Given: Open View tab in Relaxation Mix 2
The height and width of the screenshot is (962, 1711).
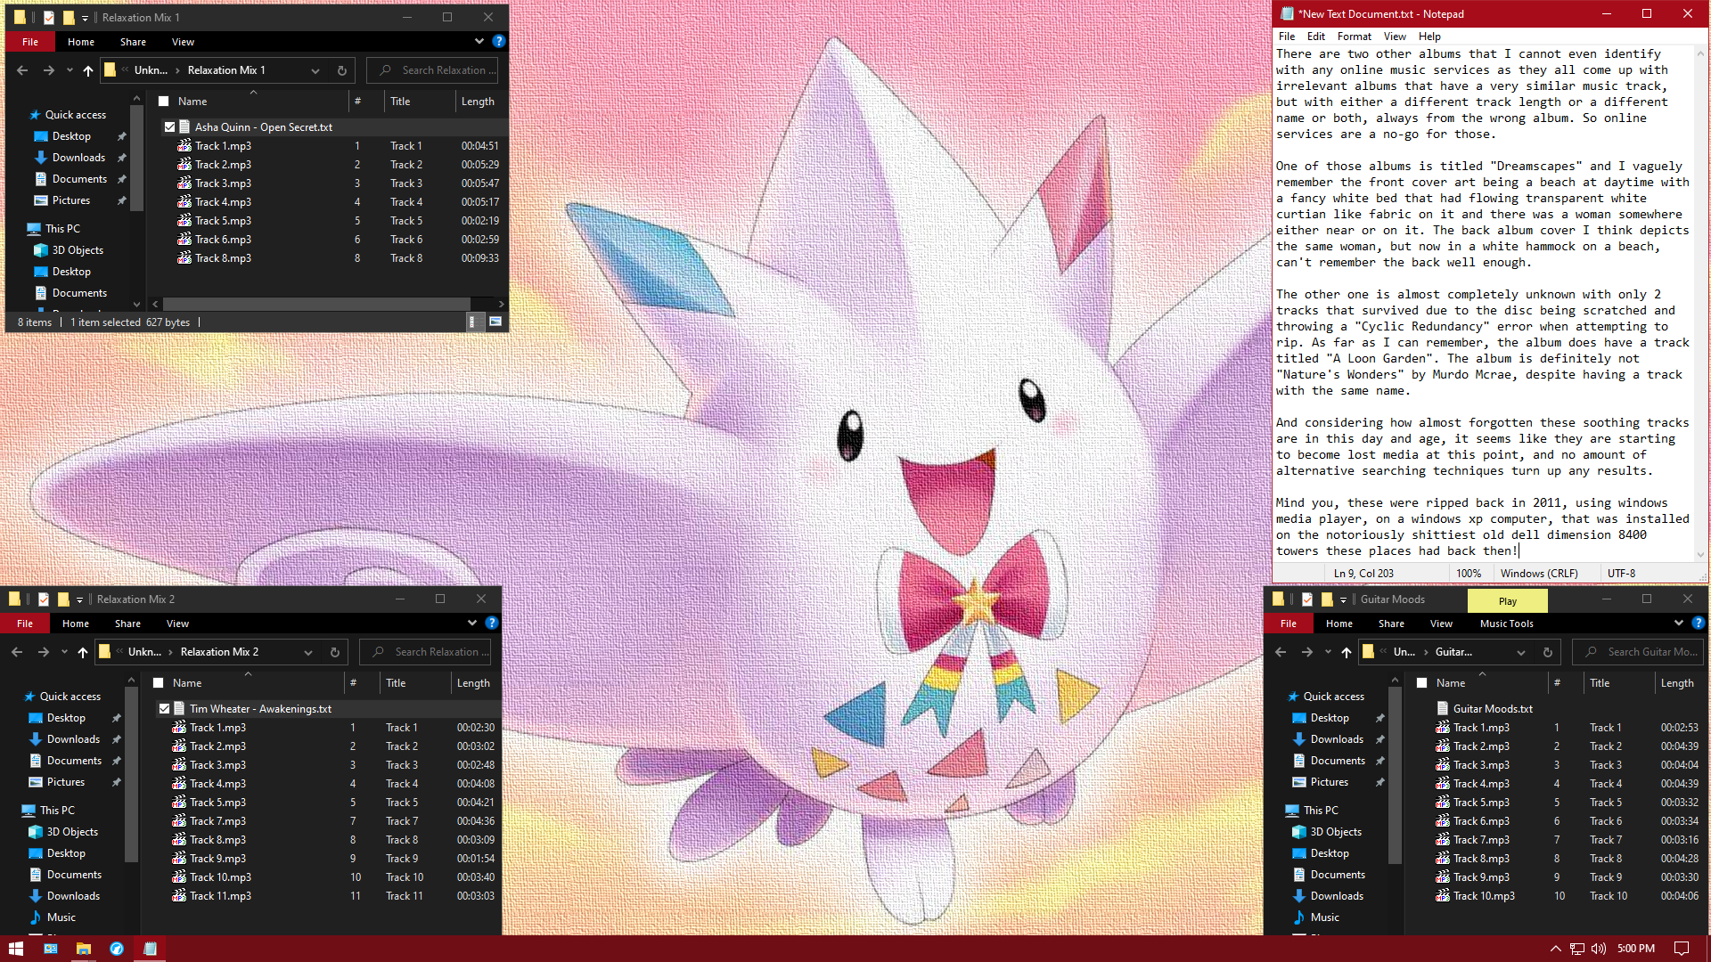Looking at the screenshot, I should pyautogui.click(x=177, y=624).
